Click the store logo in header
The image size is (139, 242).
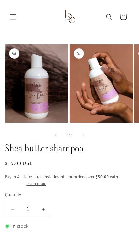[x=69, y=16]
